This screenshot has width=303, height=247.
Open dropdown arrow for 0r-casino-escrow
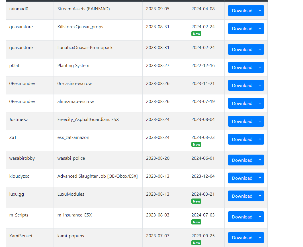260,85
